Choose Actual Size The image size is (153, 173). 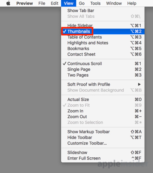pos(103,100)
